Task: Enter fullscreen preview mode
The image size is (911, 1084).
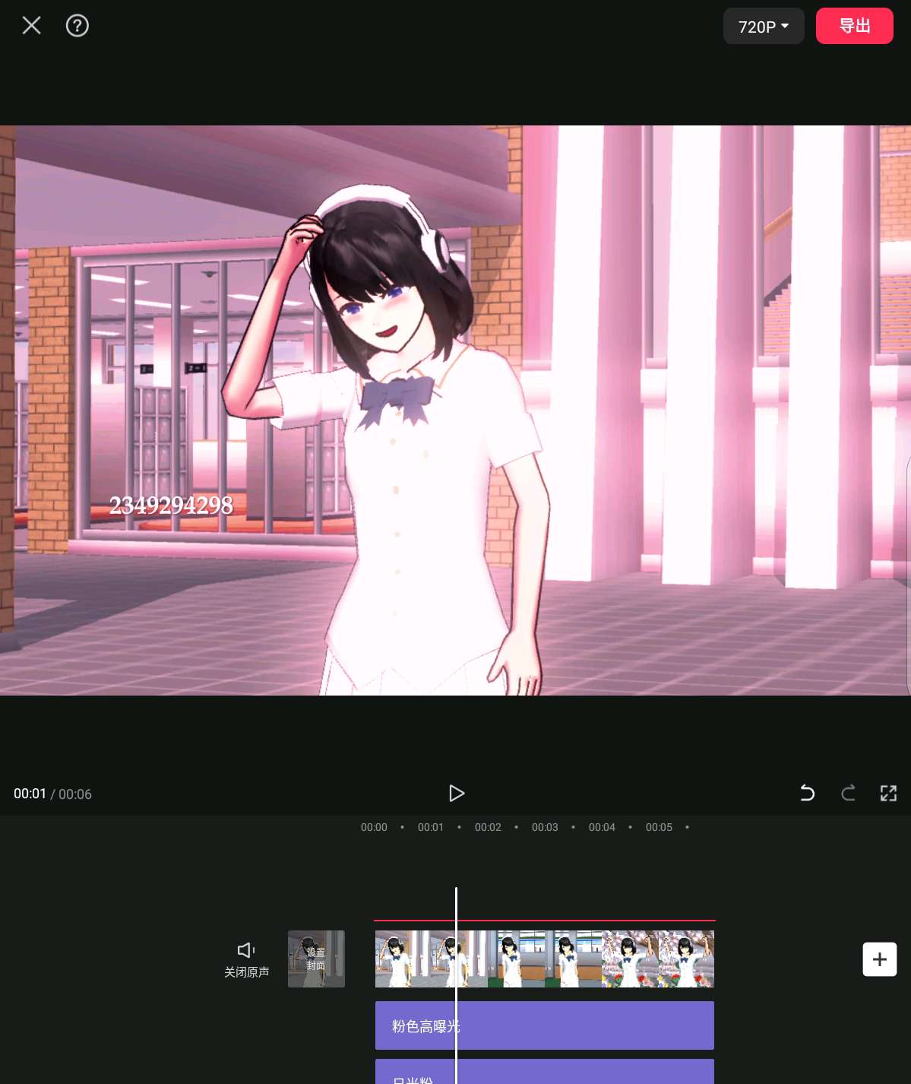Action: 888,794
